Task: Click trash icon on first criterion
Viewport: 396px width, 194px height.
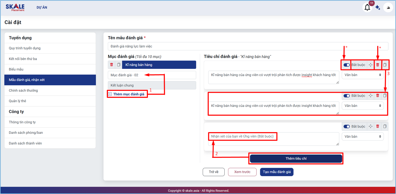Action: [x=377, y=65]
